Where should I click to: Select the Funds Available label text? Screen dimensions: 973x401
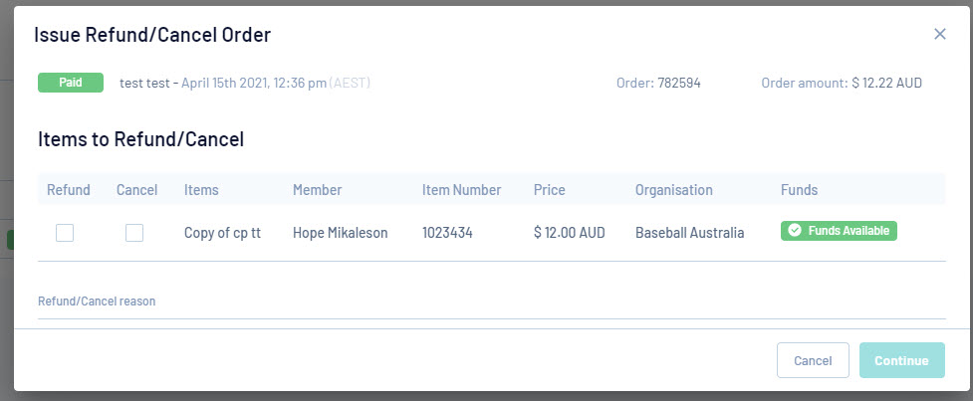click(849, 231)
